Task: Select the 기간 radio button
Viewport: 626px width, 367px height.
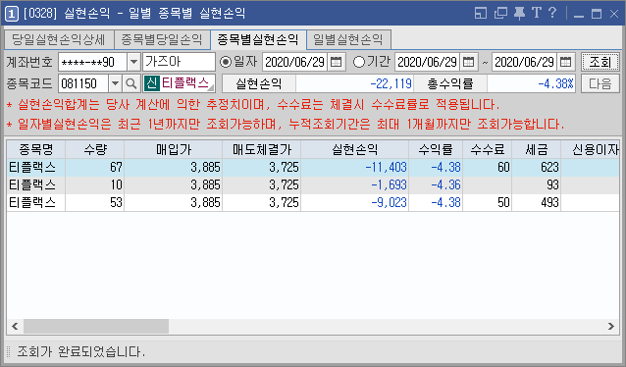Action: coord(359,62)
